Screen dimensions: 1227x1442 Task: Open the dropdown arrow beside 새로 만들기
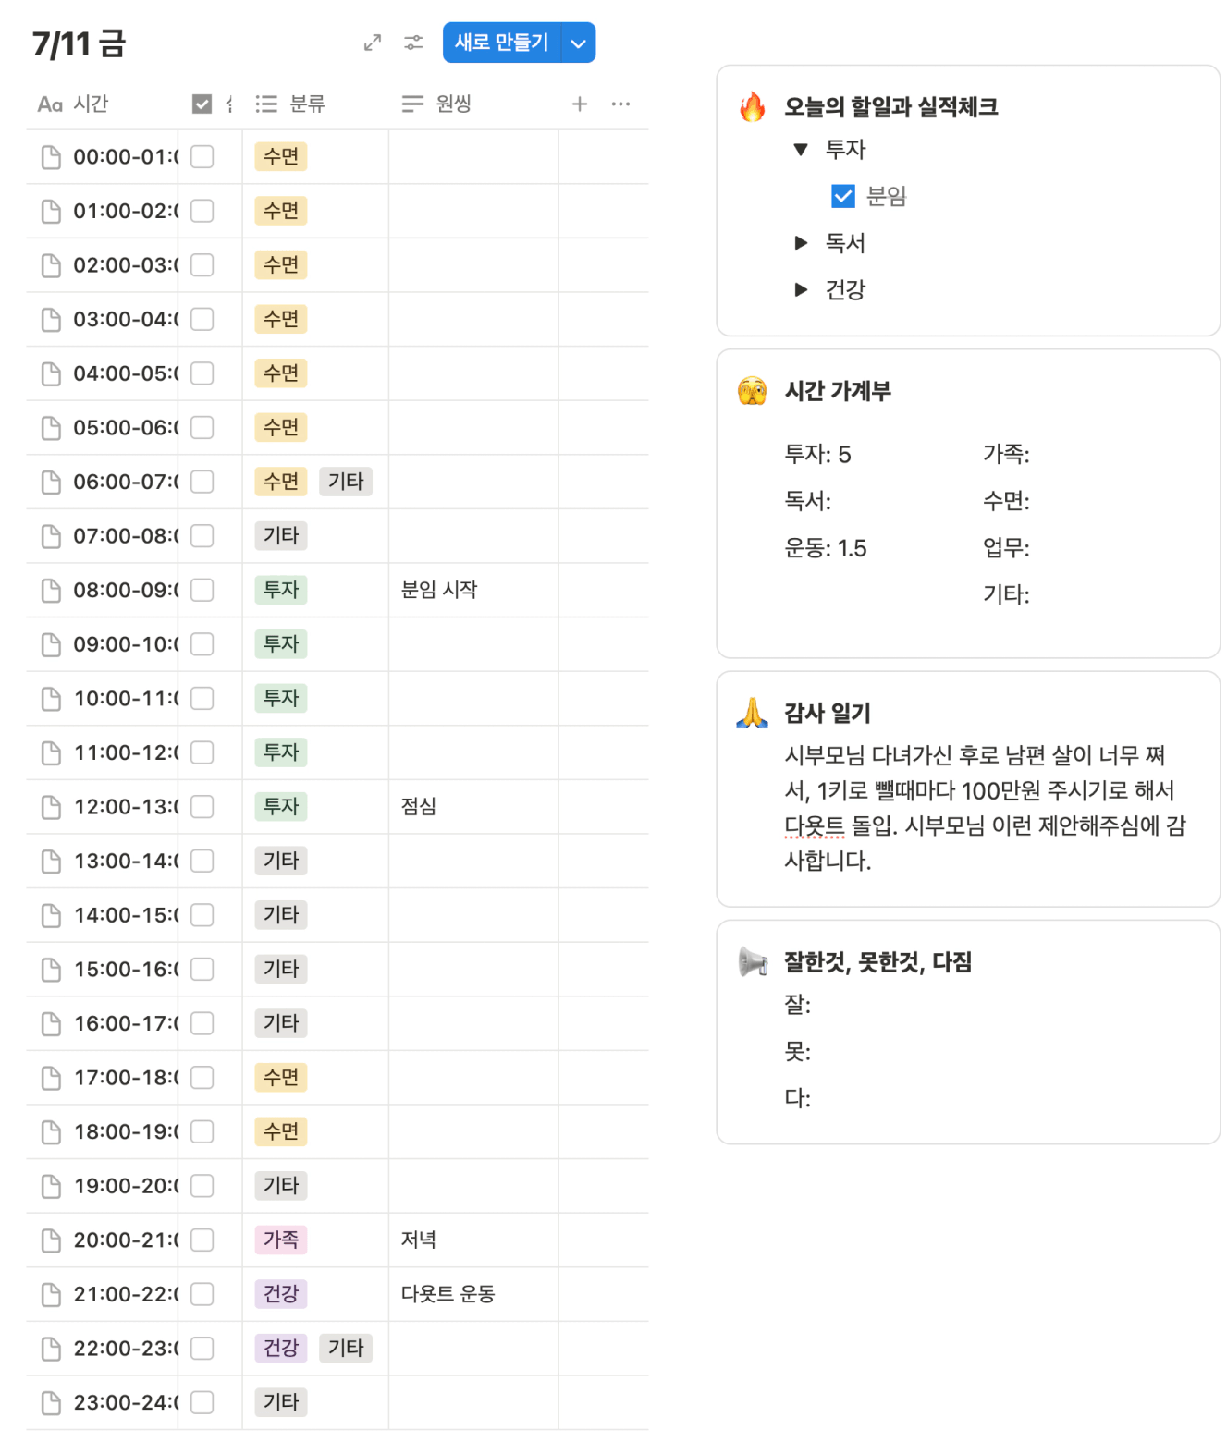(579, 43)
